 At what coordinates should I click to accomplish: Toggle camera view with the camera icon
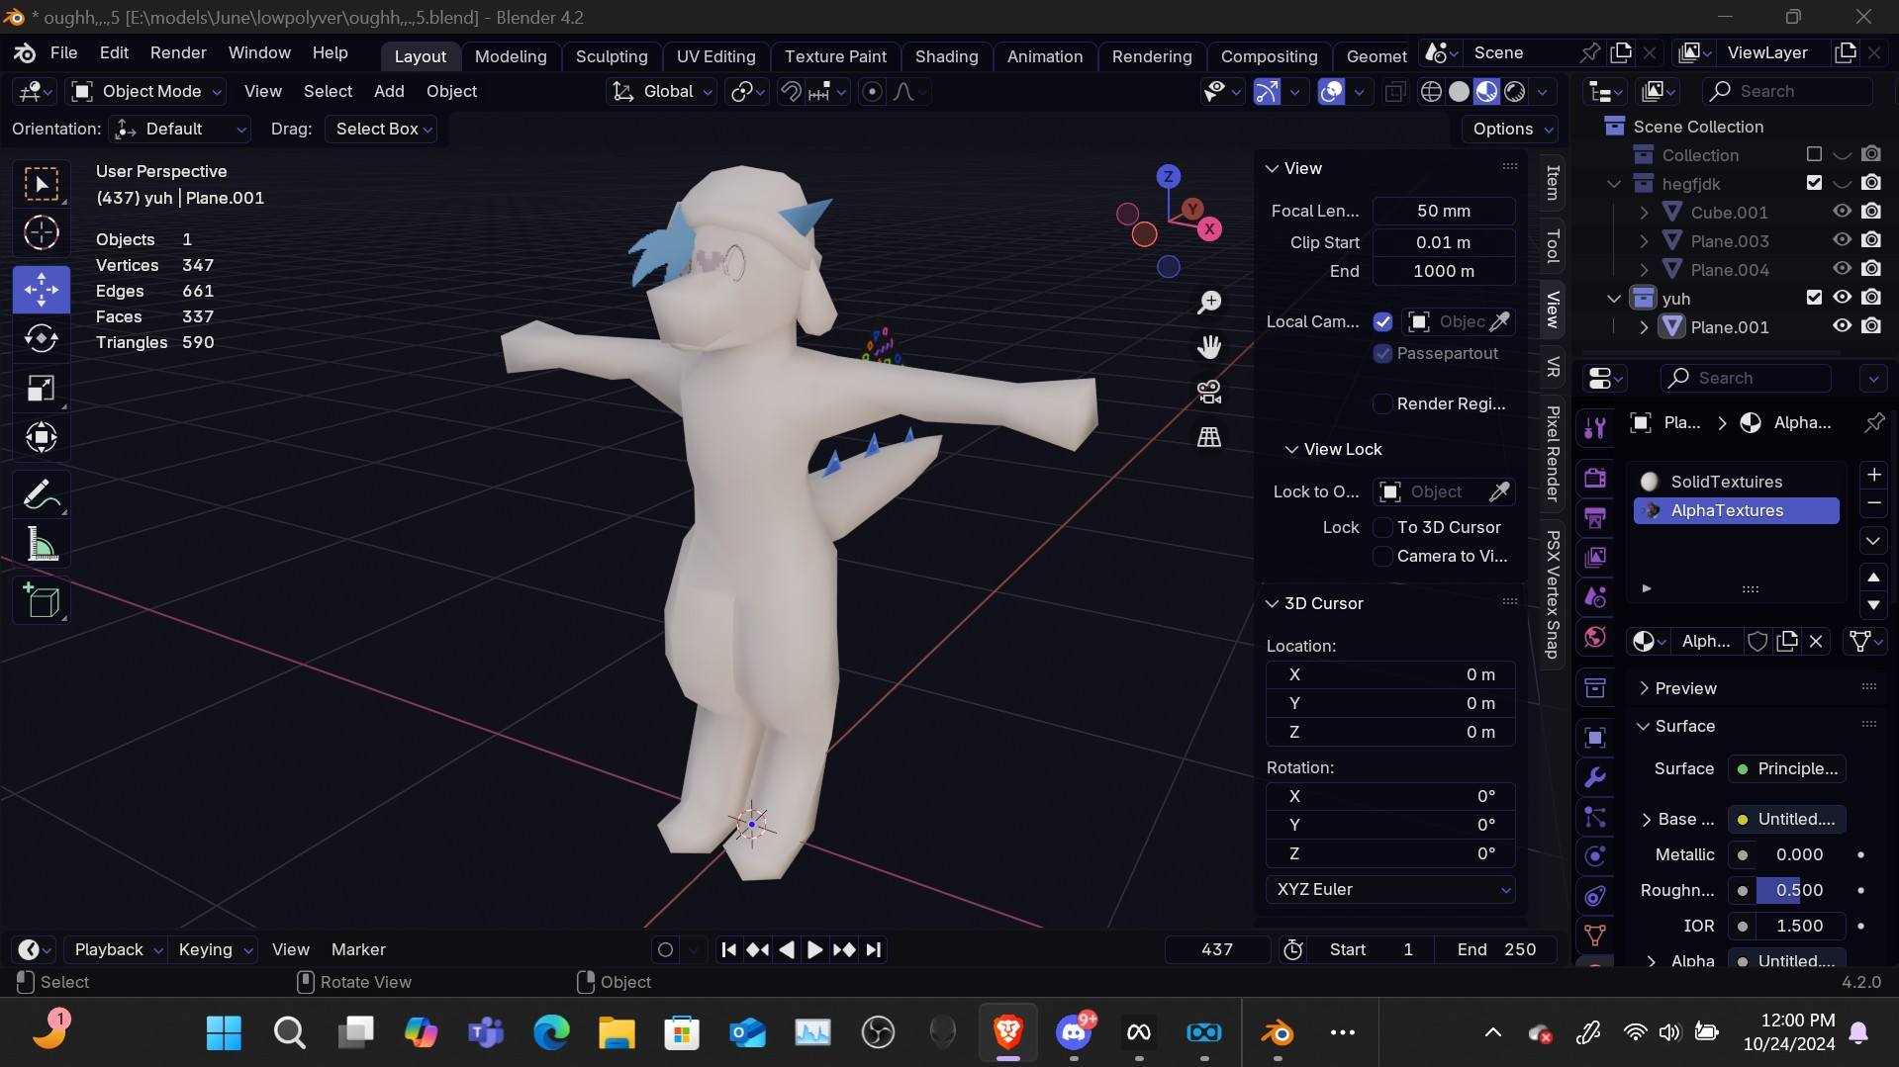1209,392
